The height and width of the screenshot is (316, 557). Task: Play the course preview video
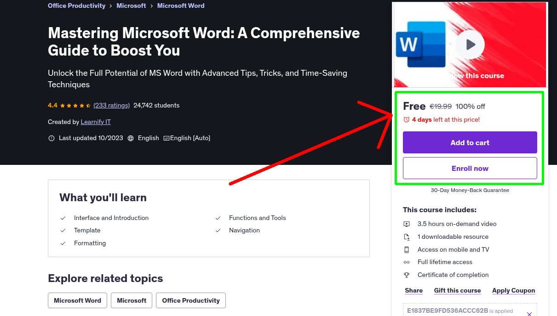[470, 45]
